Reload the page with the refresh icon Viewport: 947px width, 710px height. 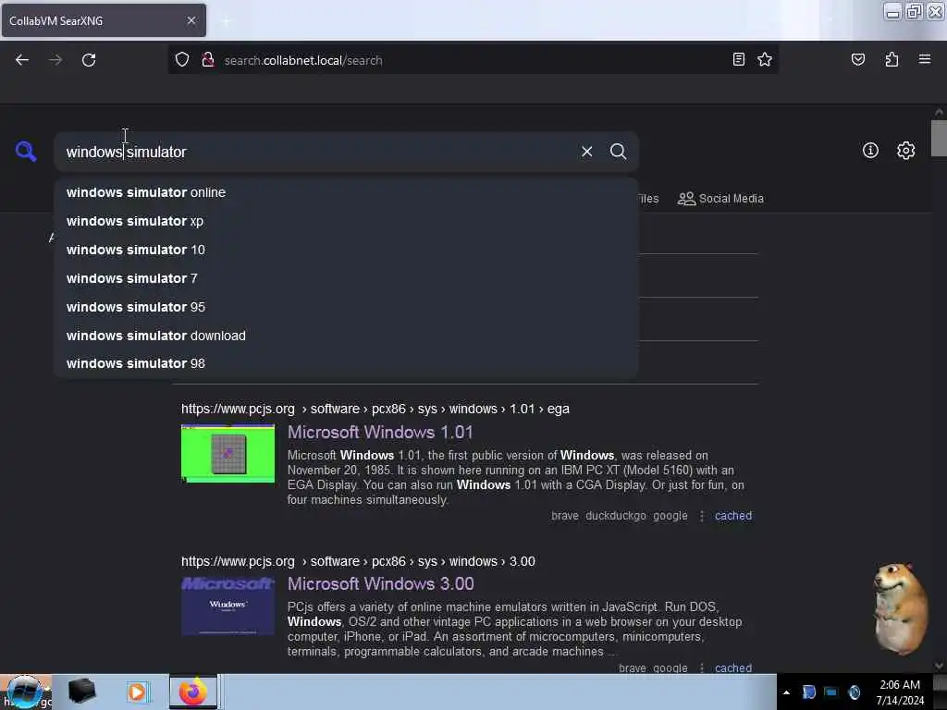point(89,60)
